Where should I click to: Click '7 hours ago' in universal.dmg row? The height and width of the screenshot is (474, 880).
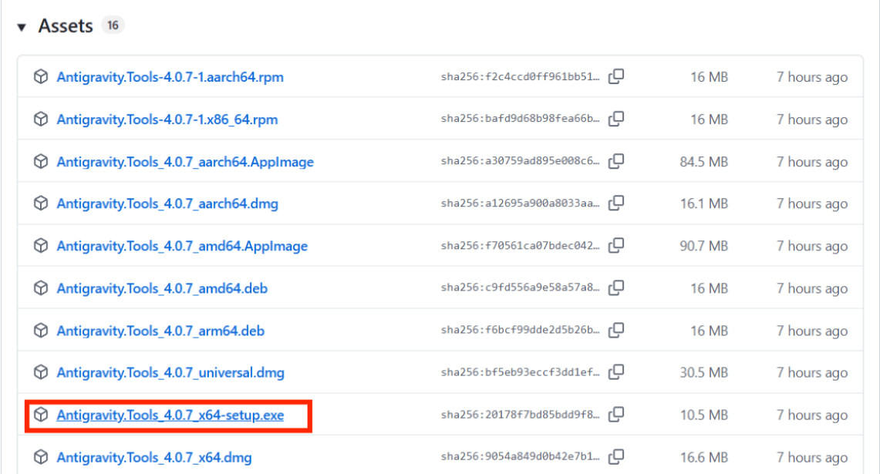click(x=812, y=372)
